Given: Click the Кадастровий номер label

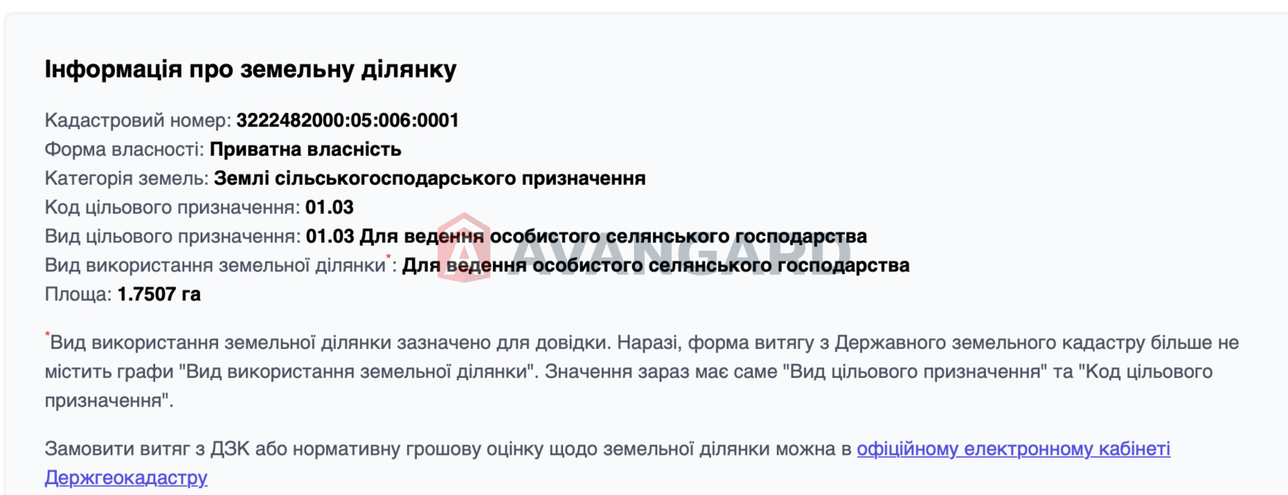Looking at the screenshot, I should 138,120.
